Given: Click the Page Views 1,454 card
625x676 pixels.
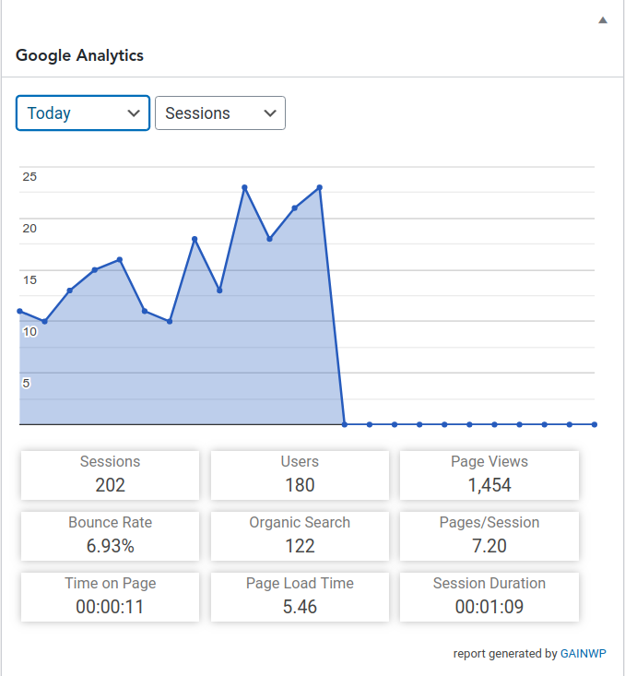Looking at the screenshot, I should pyautogui.click(x=489, y=475).
